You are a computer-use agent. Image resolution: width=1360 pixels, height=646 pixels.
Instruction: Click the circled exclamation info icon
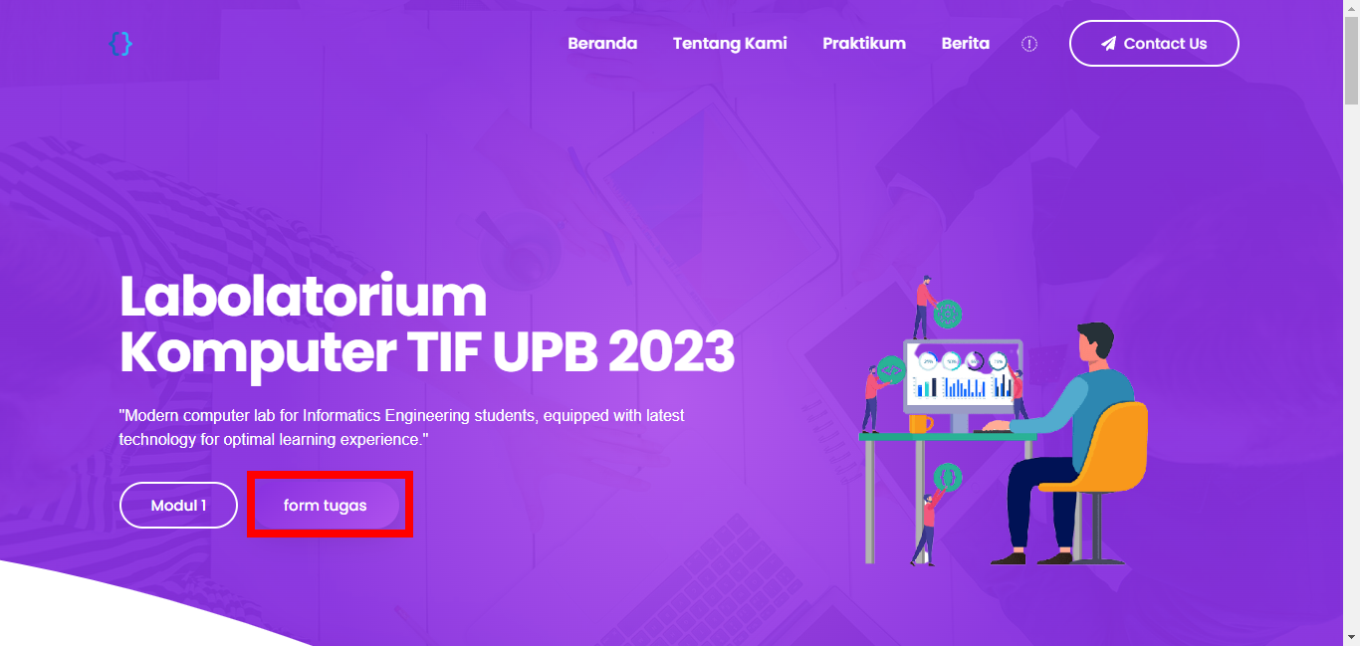[x=1029, y=44]
